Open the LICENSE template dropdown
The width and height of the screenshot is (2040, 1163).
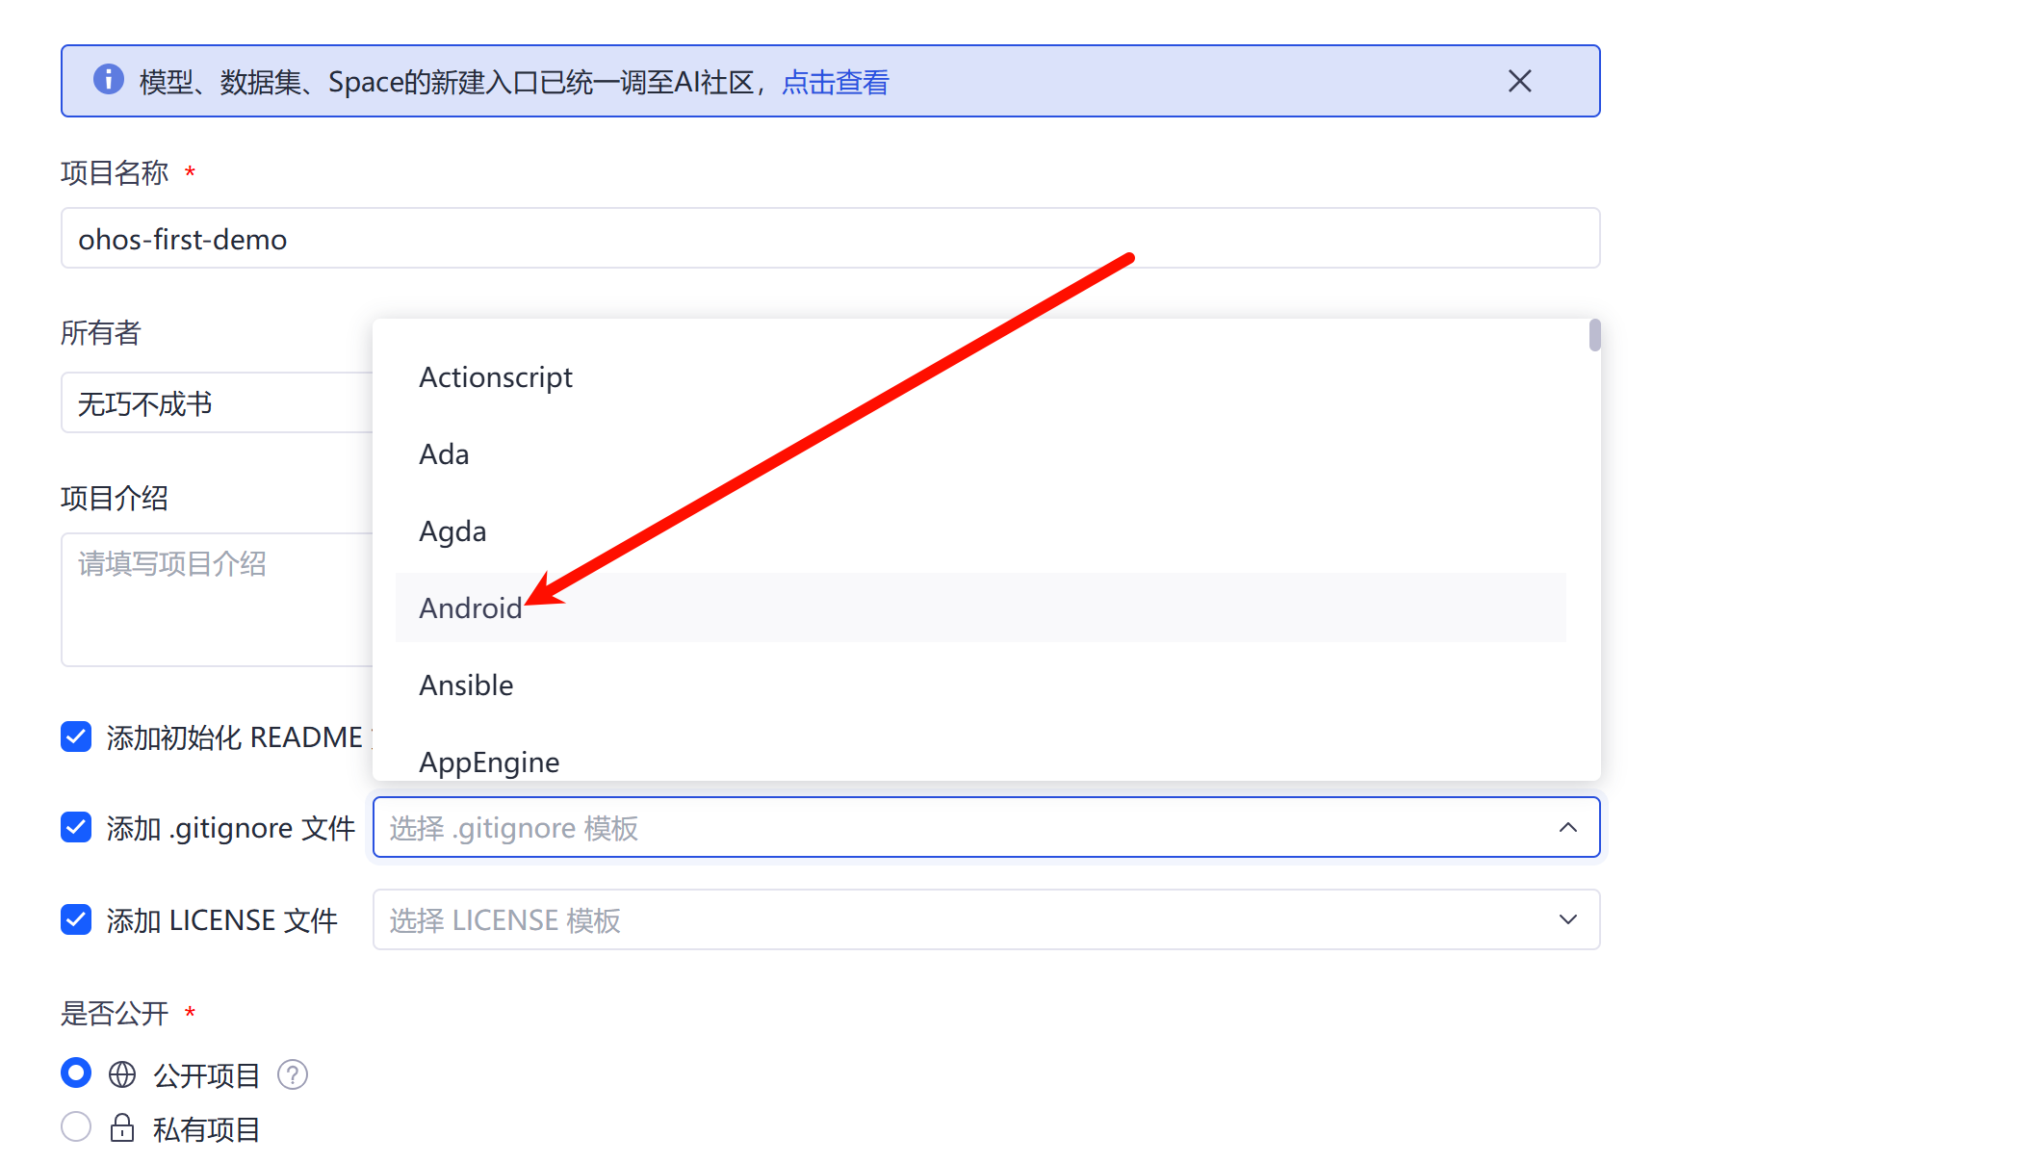963,919
